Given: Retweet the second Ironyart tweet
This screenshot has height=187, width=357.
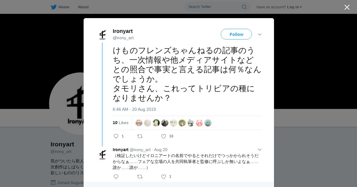Looking at the screenshot, I should (140, 177).
